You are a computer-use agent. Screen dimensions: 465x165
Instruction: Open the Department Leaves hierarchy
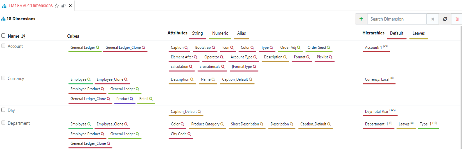pyautogui.click(x=406, y=124)
